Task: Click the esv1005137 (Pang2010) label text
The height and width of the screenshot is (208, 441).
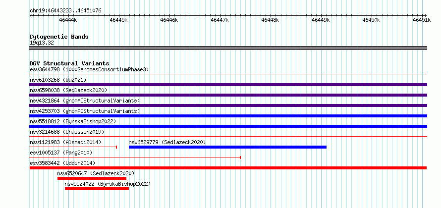Action: click(x=61, y=153)
